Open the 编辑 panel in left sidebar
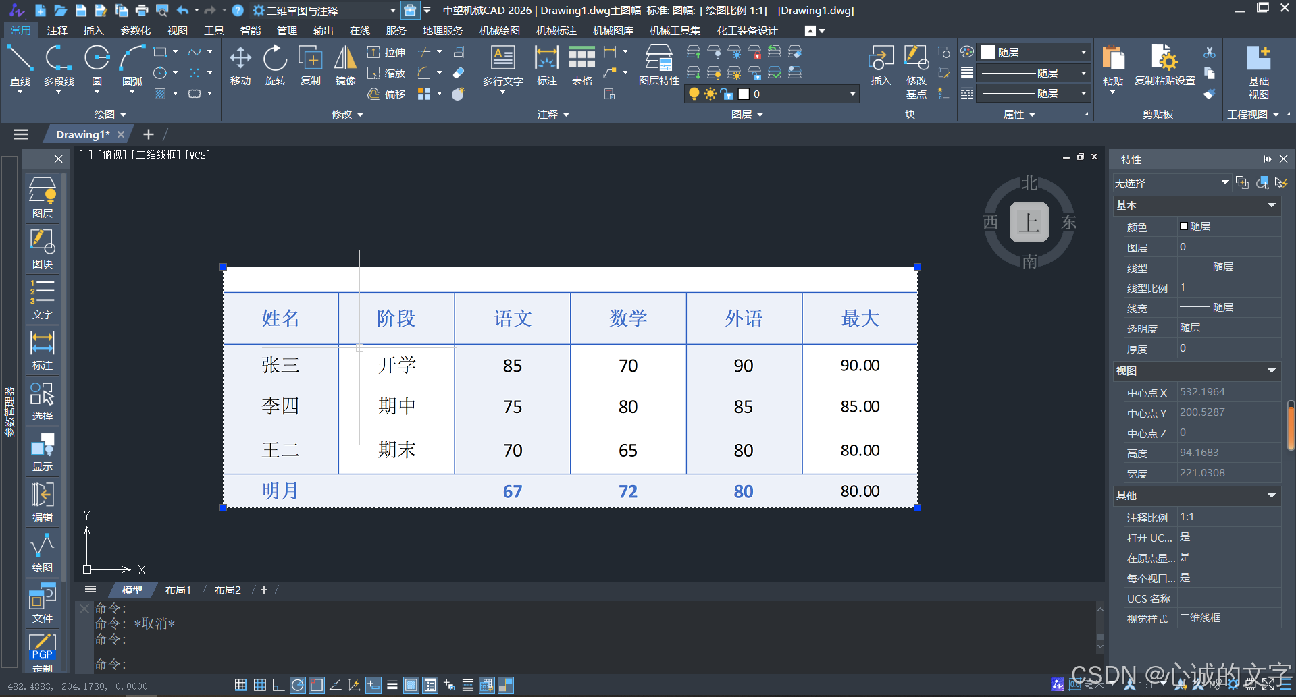The image size is (1296, 697). (43, 501)
